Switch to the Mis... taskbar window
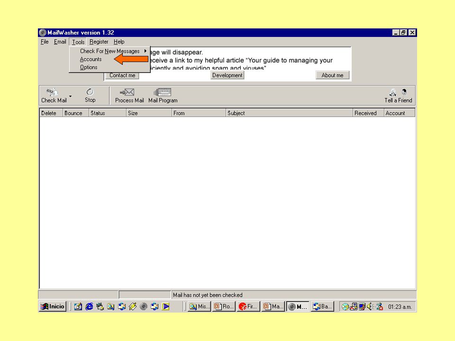Image resolution: width=455 pixels, height=341 pixels. click(200, 306)
